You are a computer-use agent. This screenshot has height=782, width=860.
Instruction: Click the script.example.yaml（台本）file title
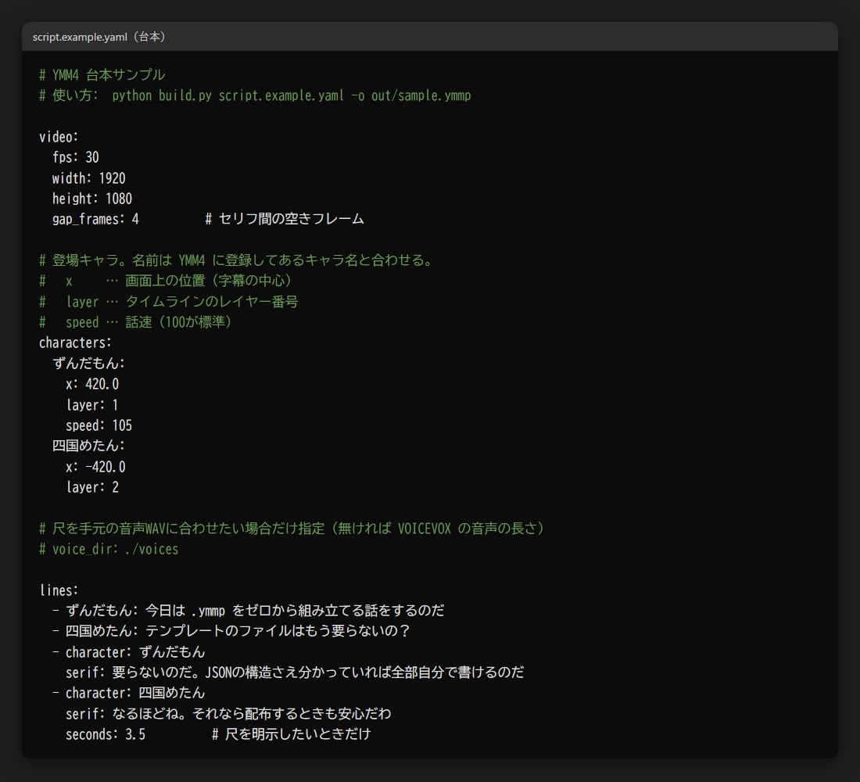tap(99, 37)
